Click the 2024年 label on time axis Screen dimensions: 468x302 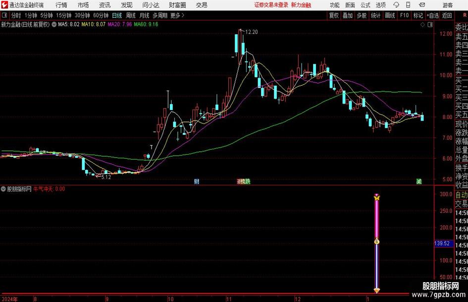pos(9,299)
